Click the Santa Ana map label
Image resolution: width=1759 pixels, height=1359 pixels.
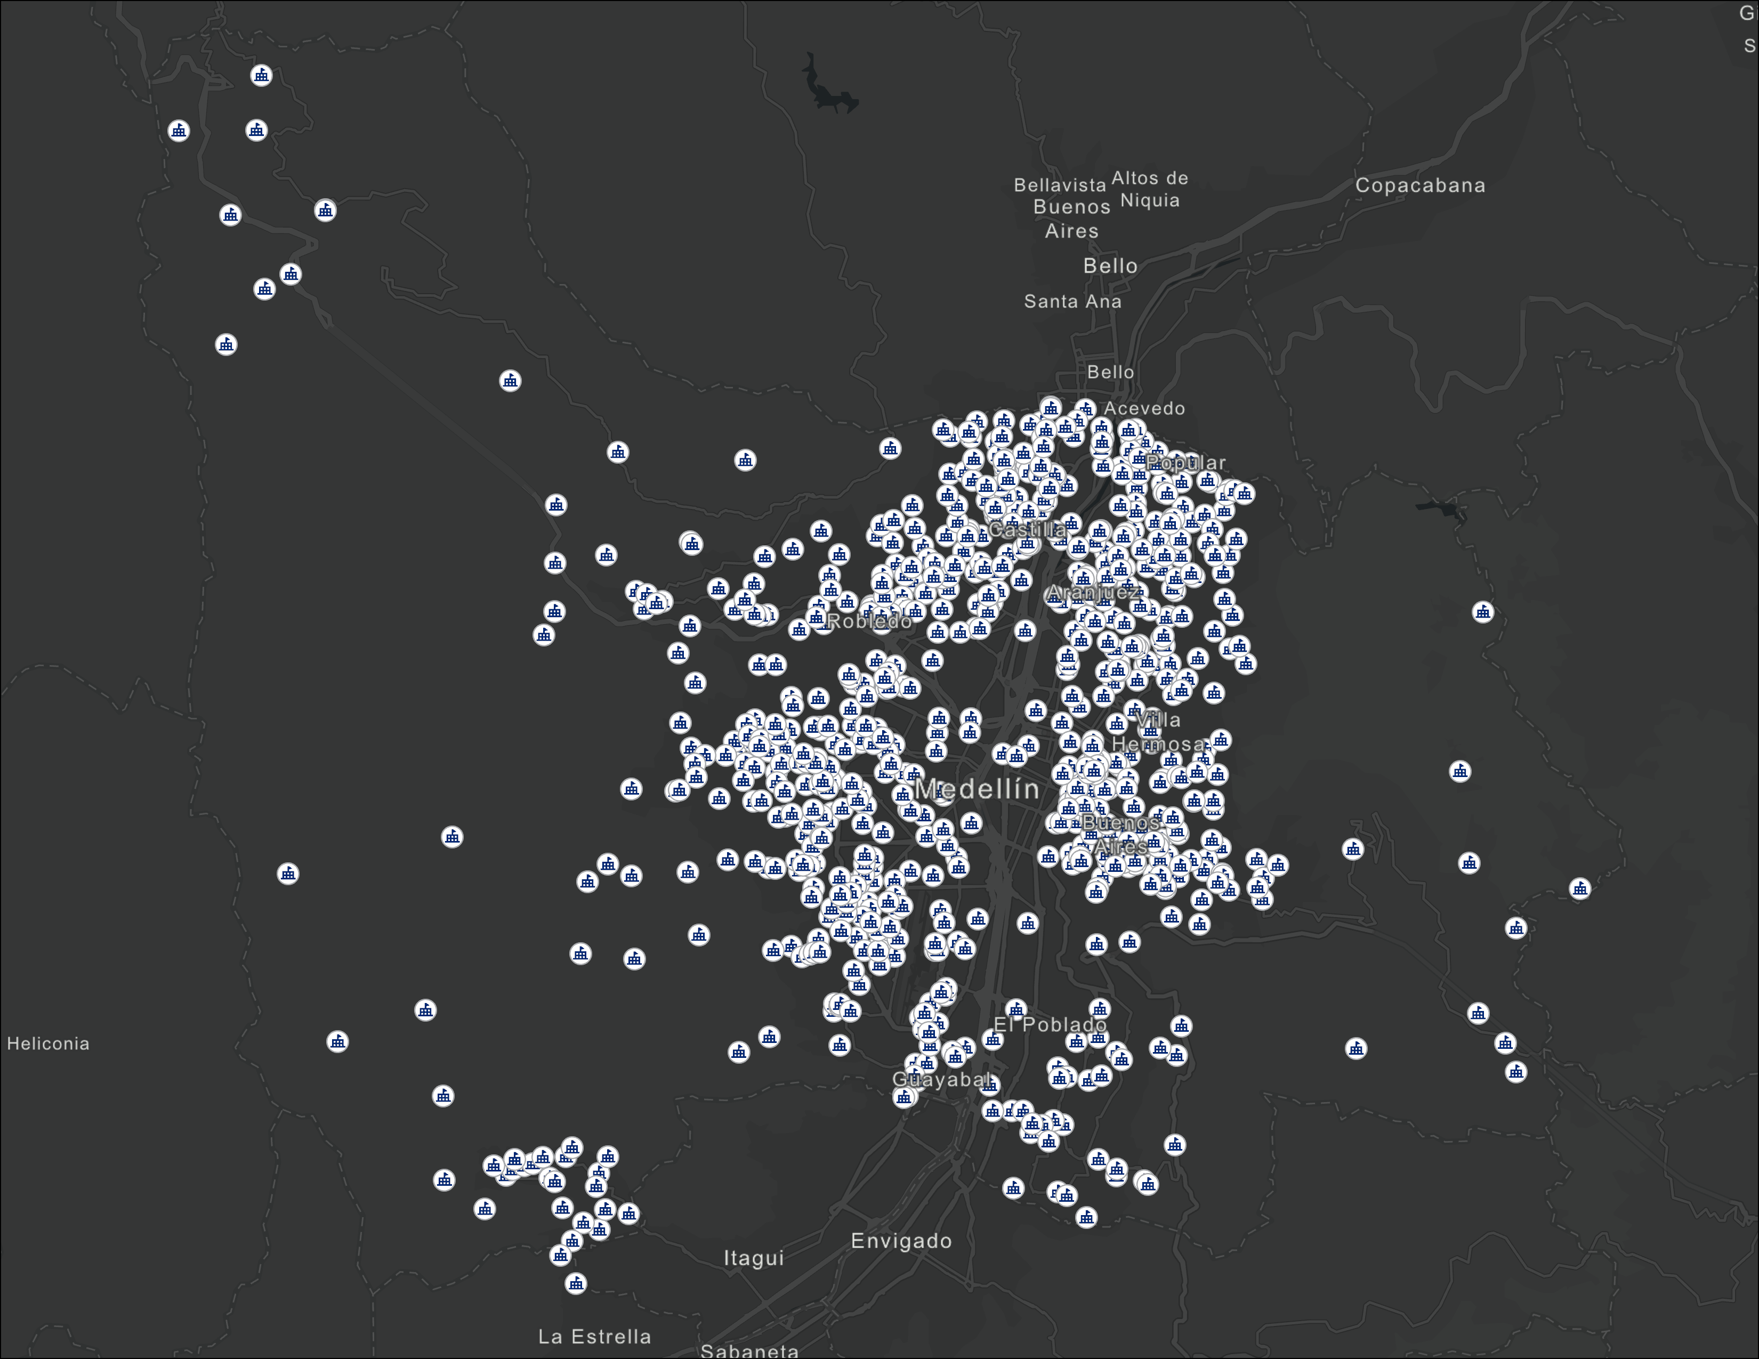1072,301
